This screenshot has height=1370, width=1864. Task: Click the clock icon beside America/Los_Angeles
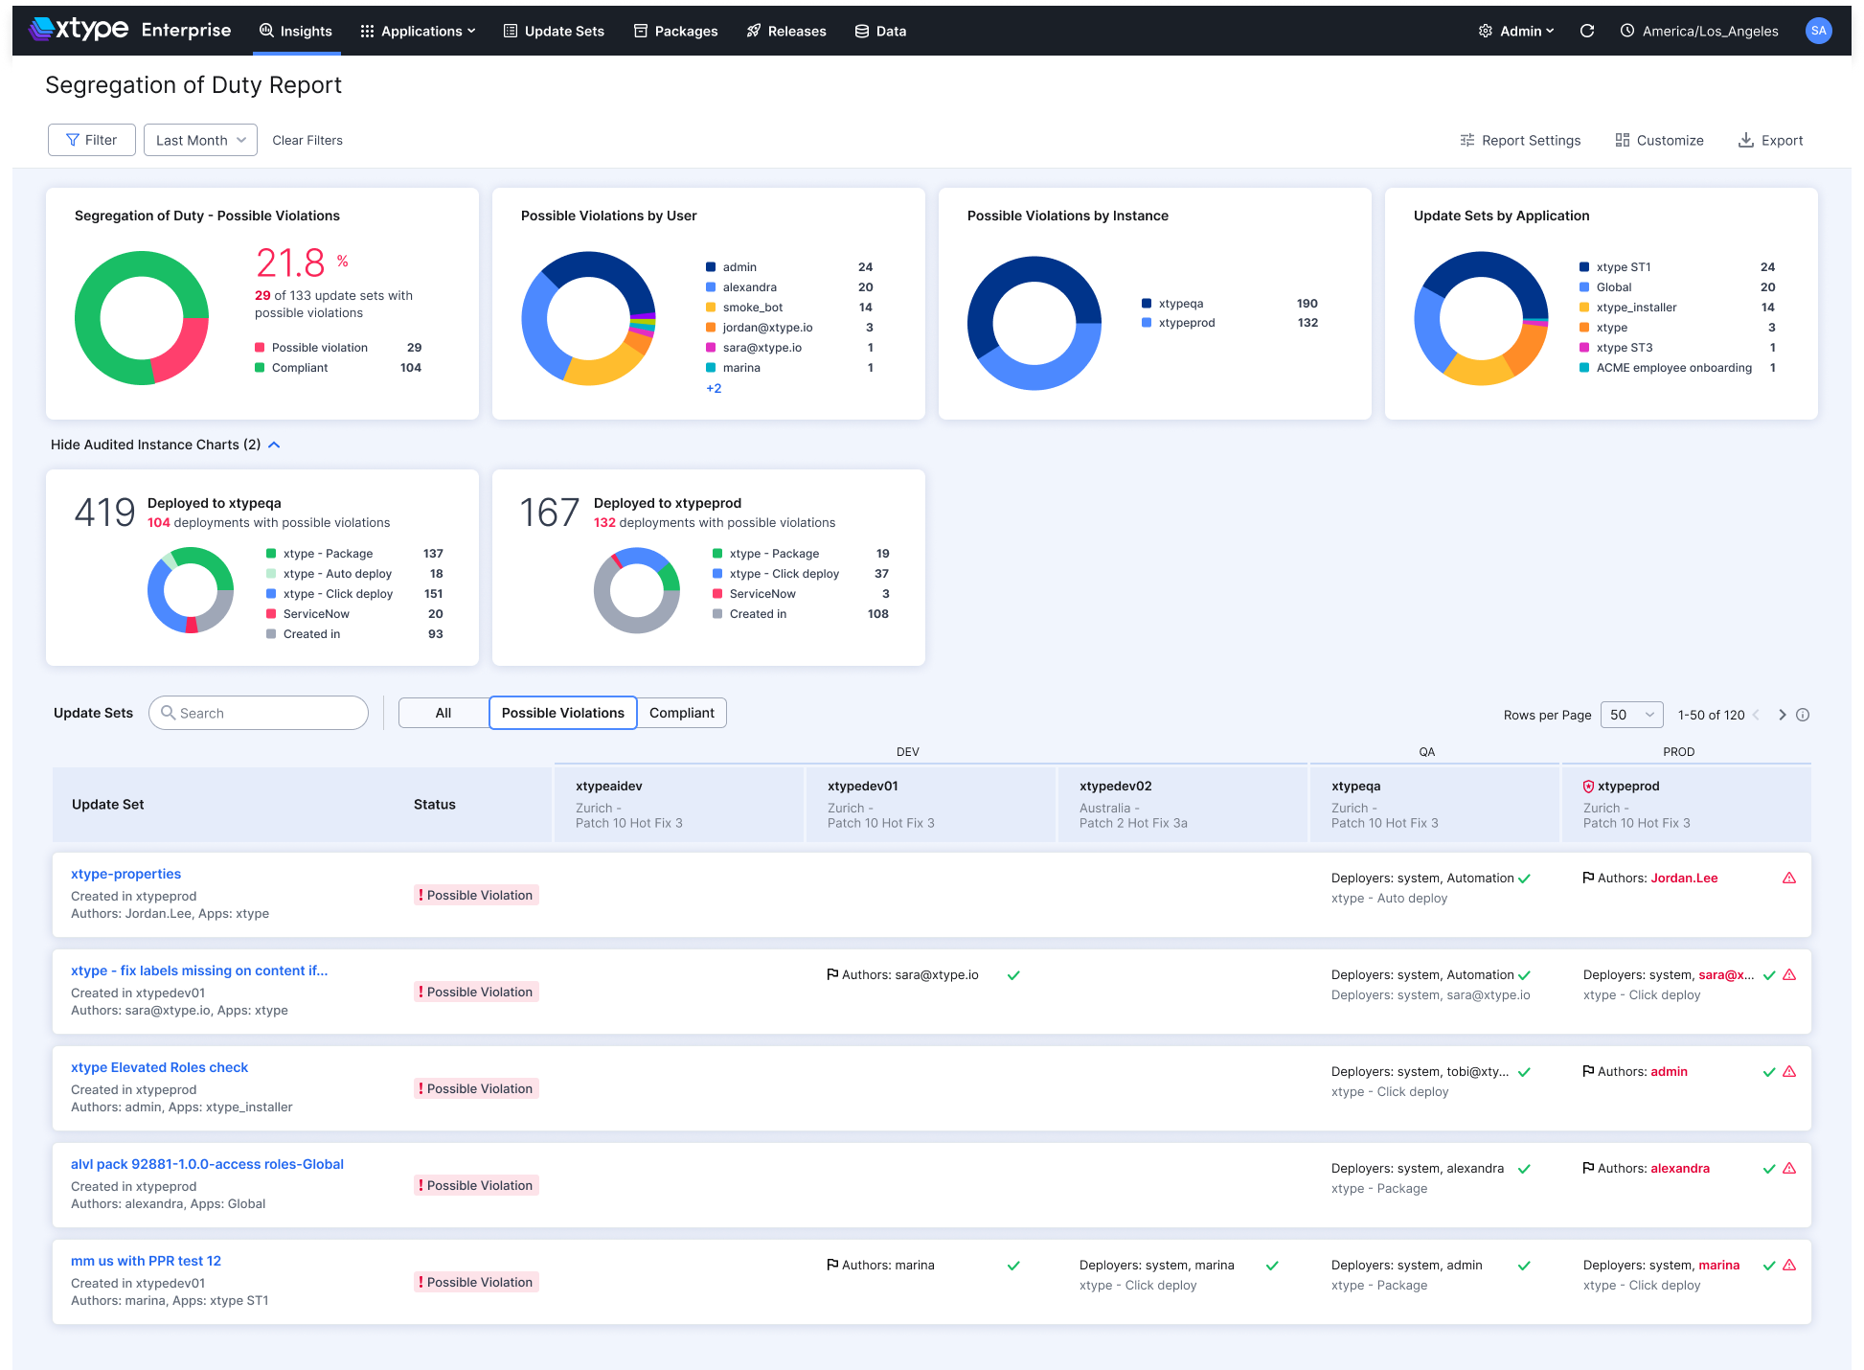[x=1627, y=31]
